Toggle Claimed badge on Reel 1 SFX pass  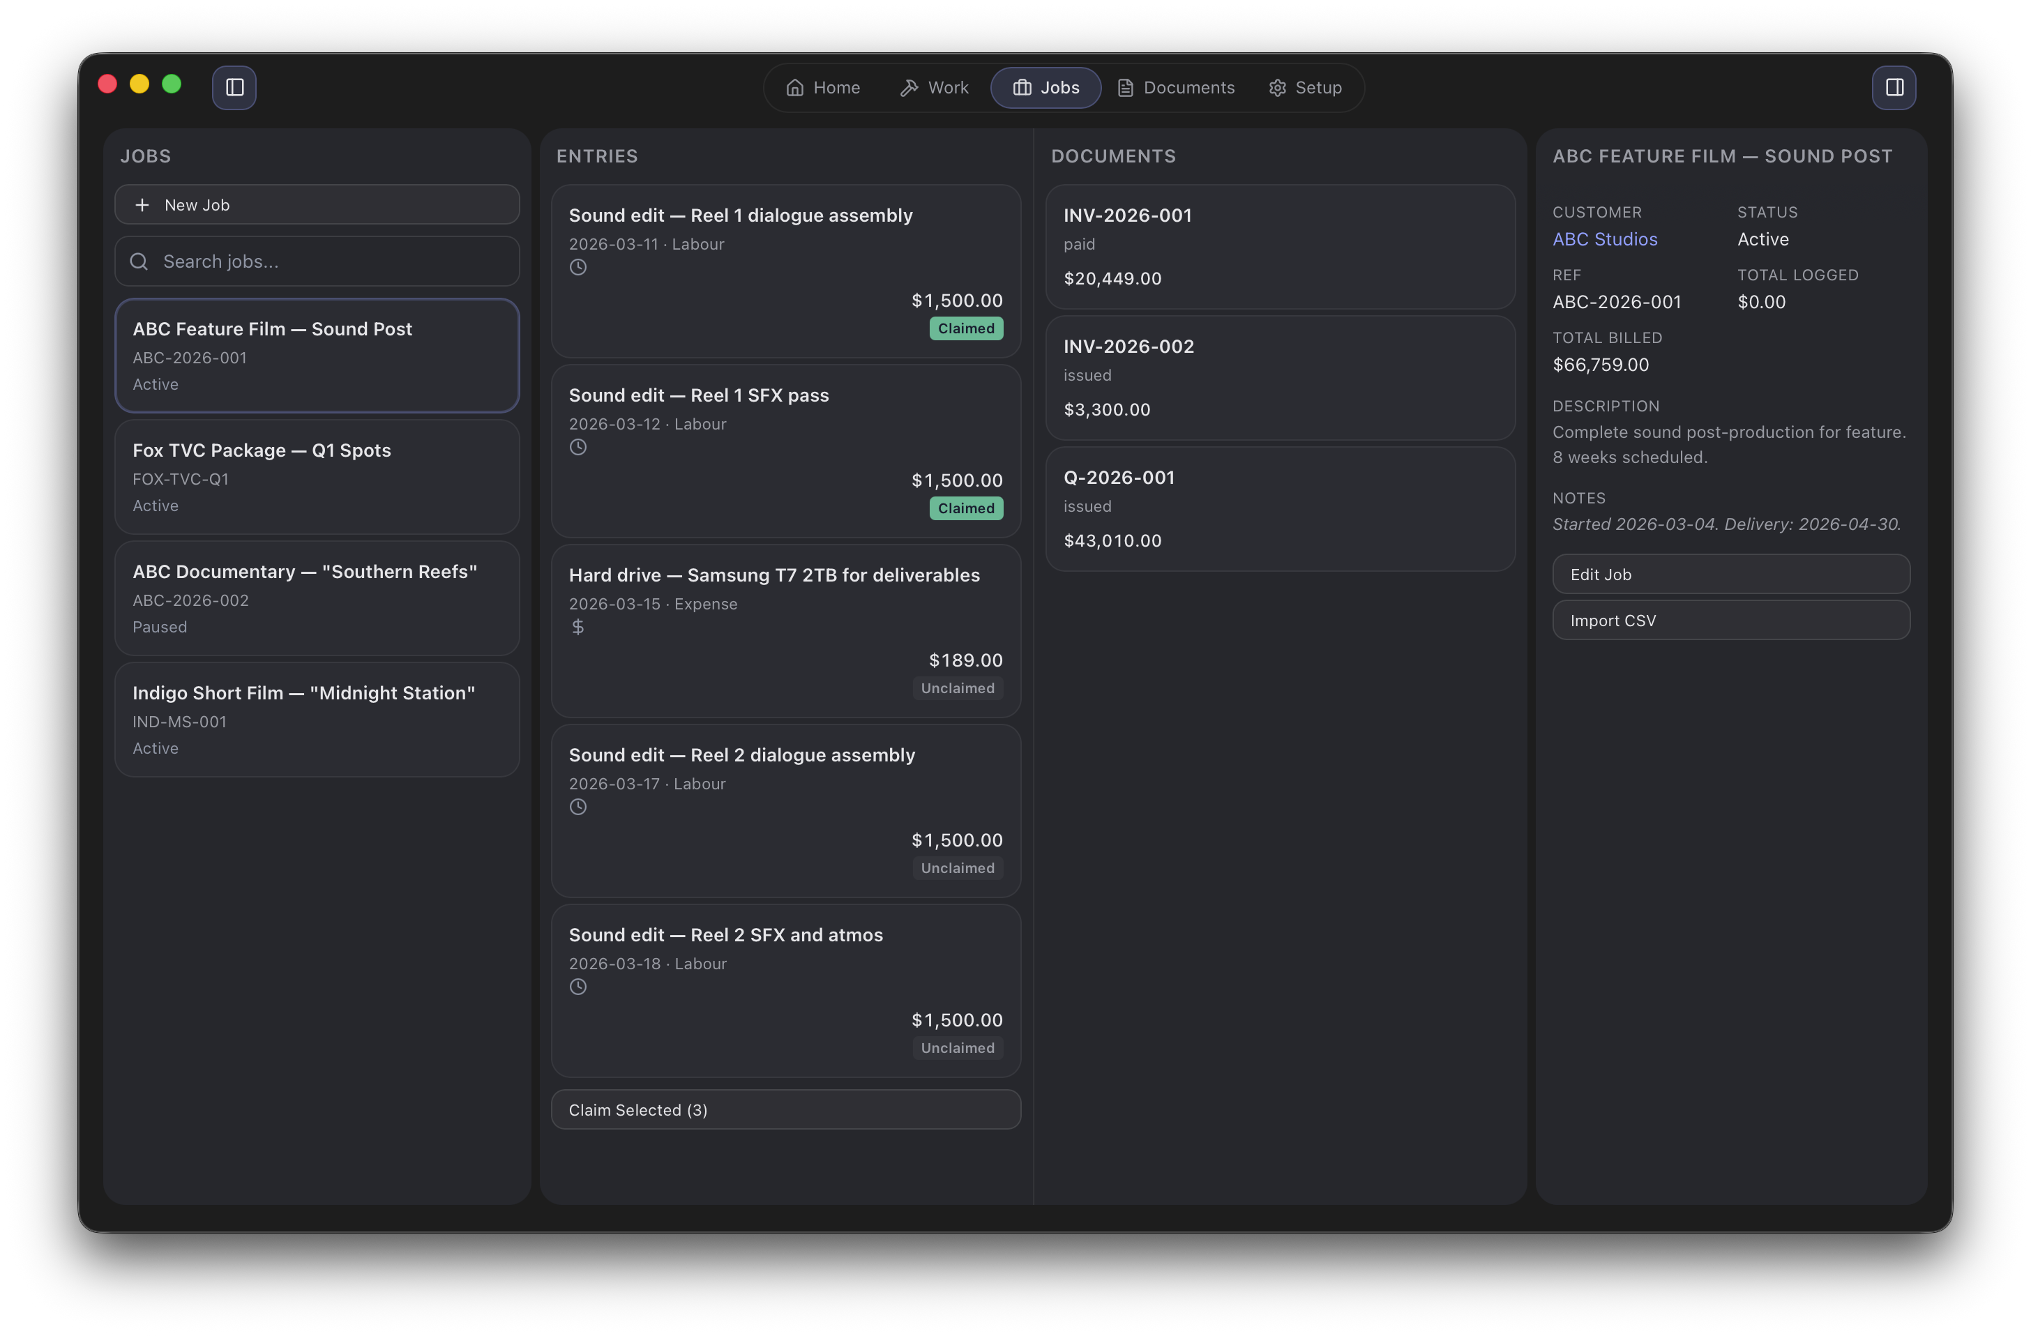[965, 508]
